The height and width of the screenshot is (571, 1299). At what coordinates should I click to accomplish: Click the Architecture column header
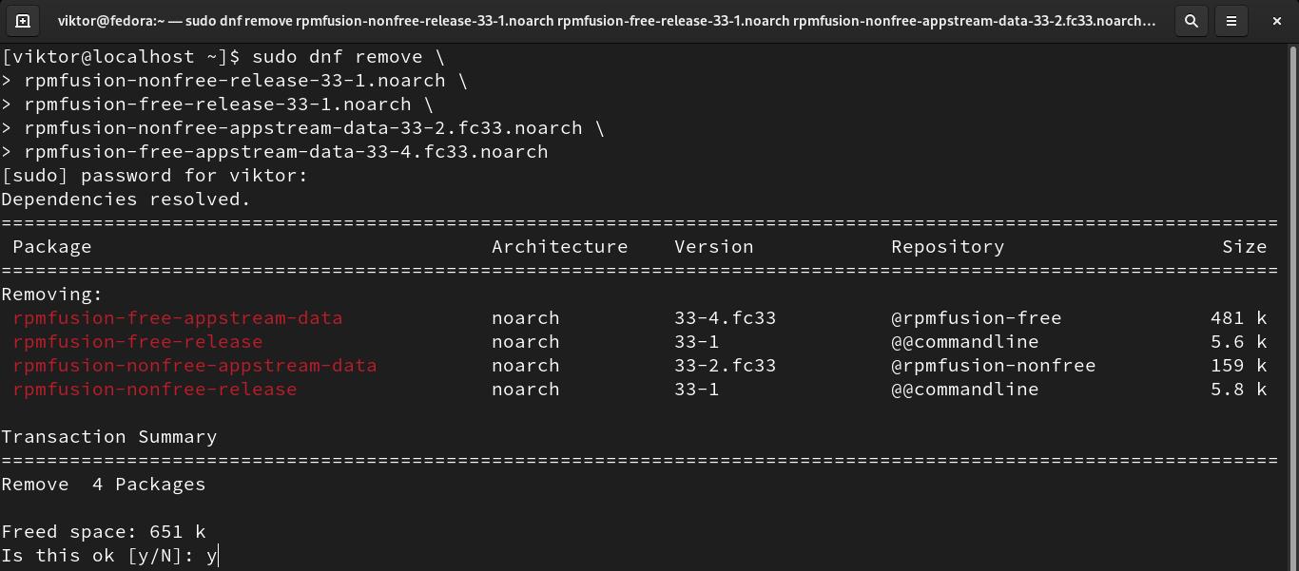click(559, 247)
